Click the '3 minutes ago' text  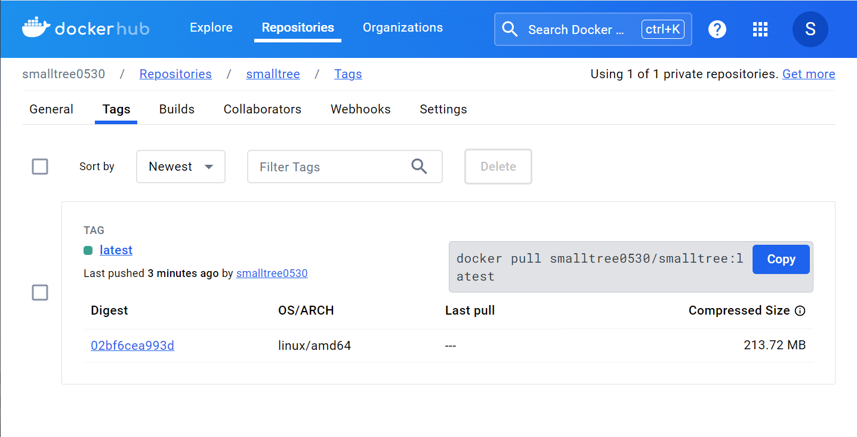click(183, 273)
